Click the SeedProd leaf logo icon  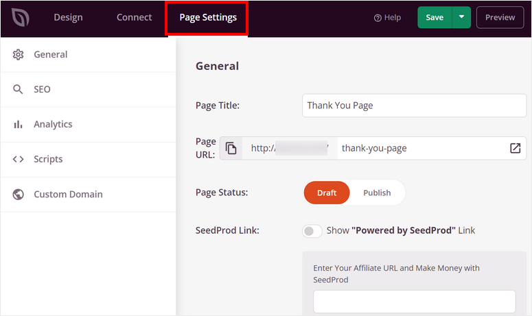[x=19, y=17]
